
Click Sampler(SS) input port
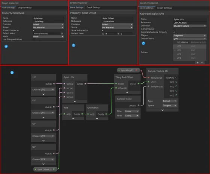[149, 86]
